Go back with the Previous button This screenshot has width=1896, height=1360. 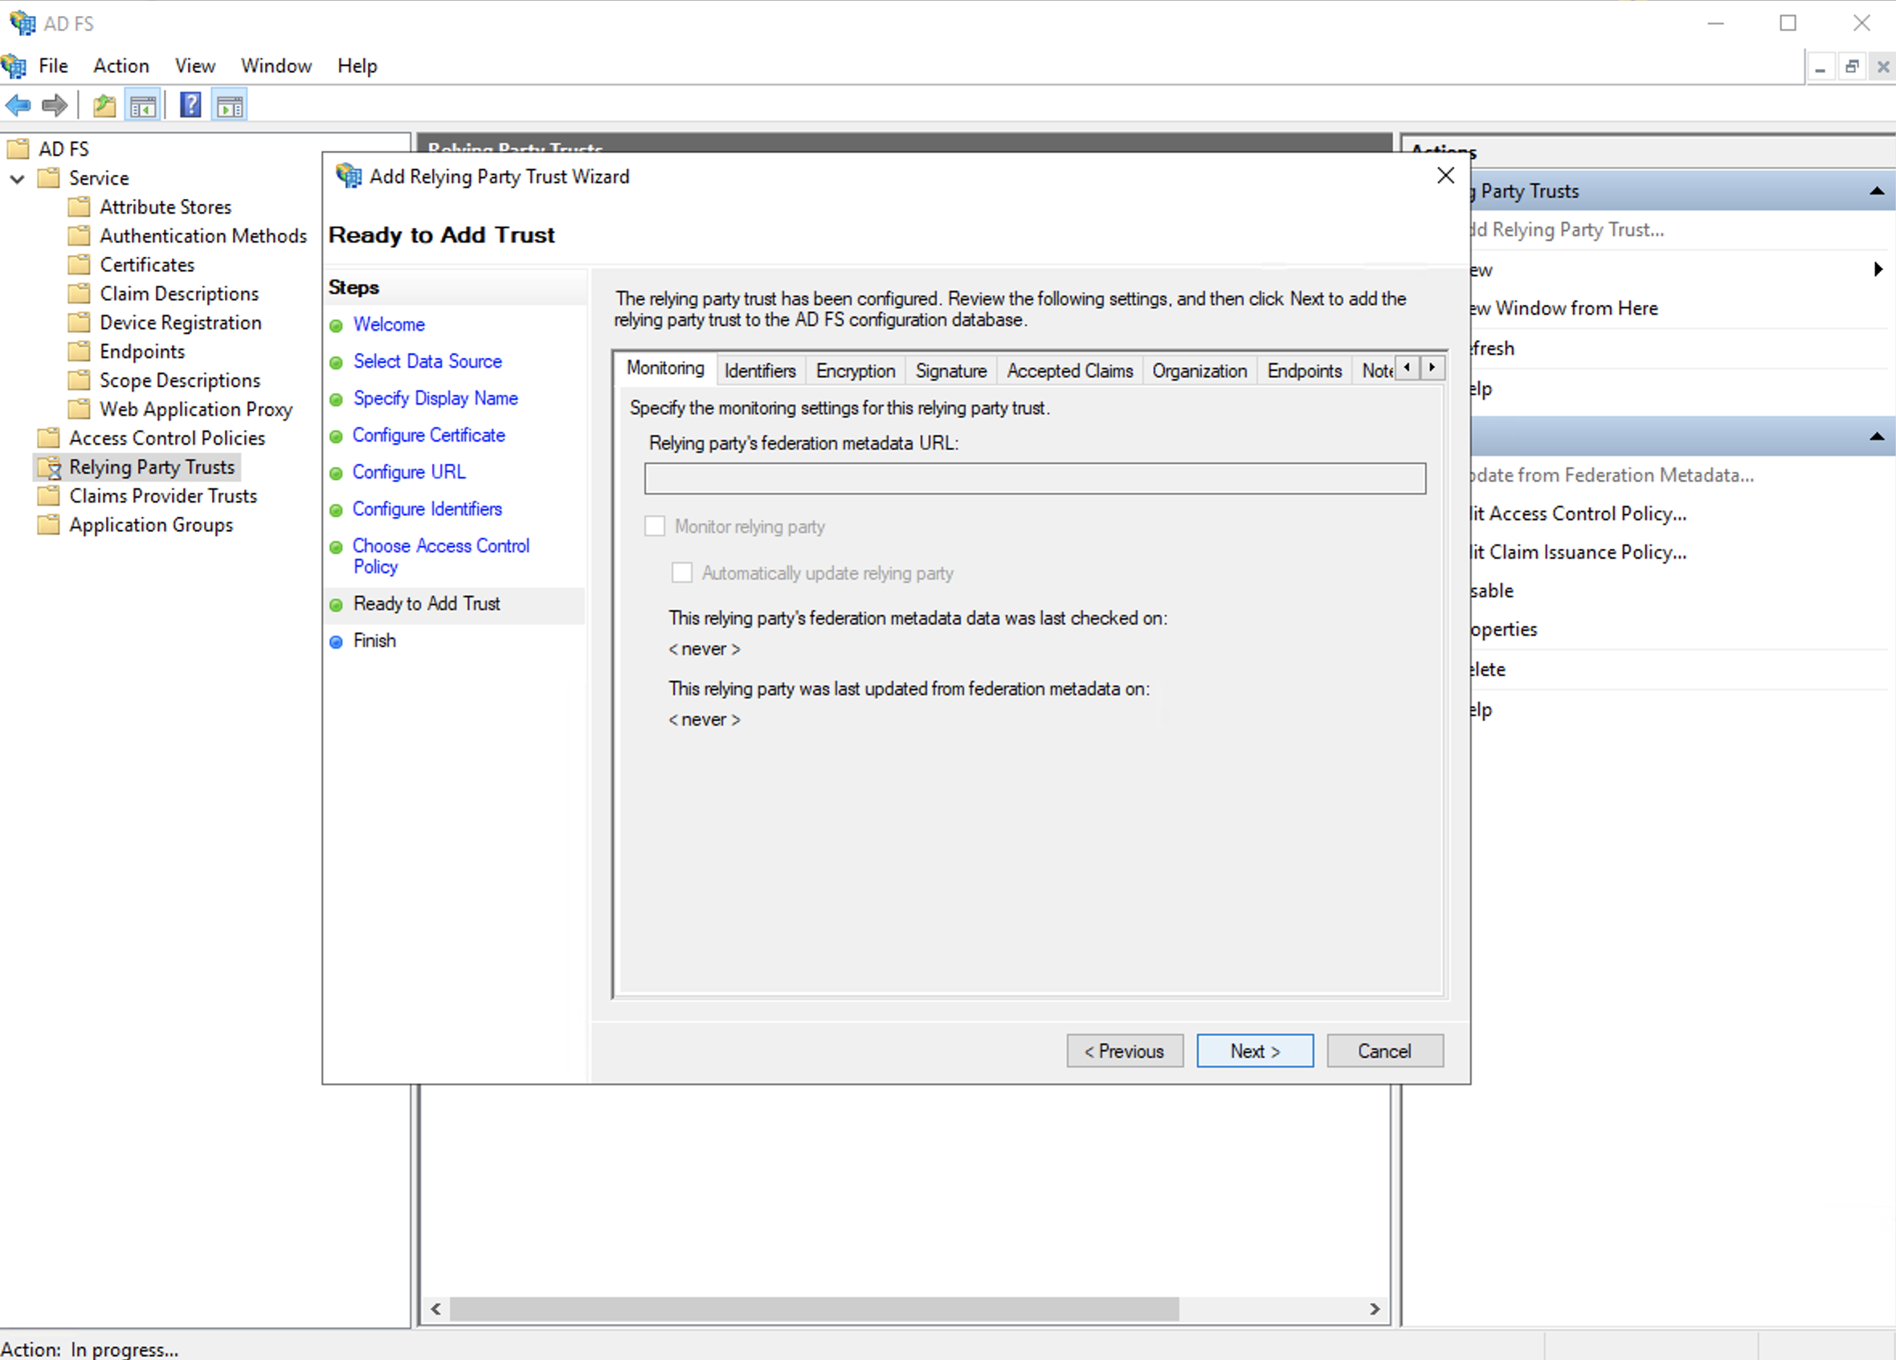pos(1125,1051)
